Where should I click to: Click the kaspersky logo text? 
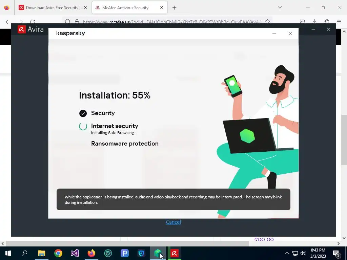70,33
